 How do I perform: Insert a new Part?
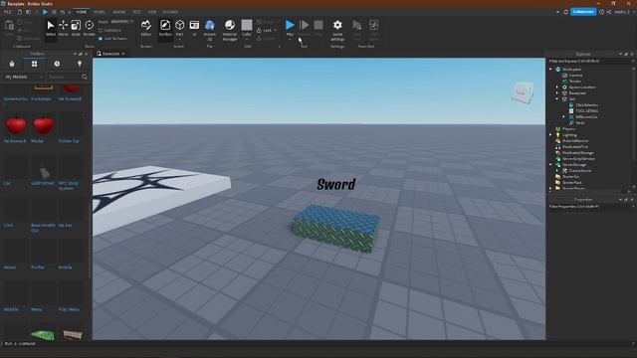(x=179, y=29)
